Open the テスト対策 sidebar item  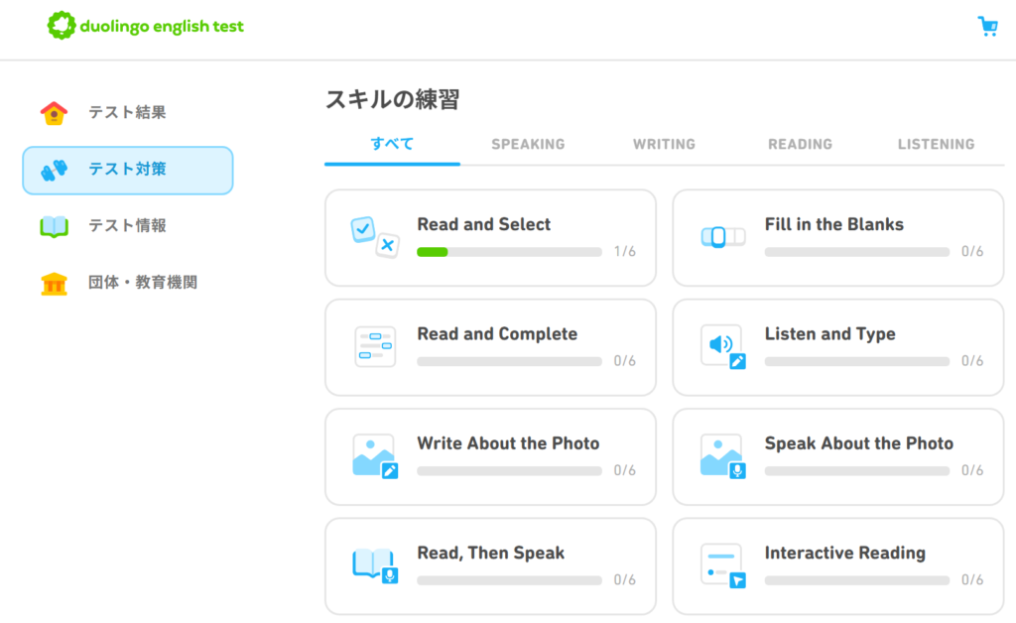click(x=128, y=170)
